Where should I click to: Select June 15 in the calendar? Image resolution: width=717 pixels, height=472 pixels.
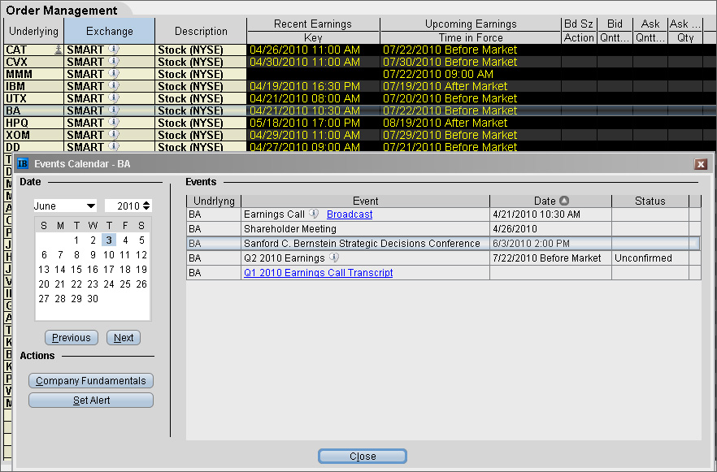point(76,269)
